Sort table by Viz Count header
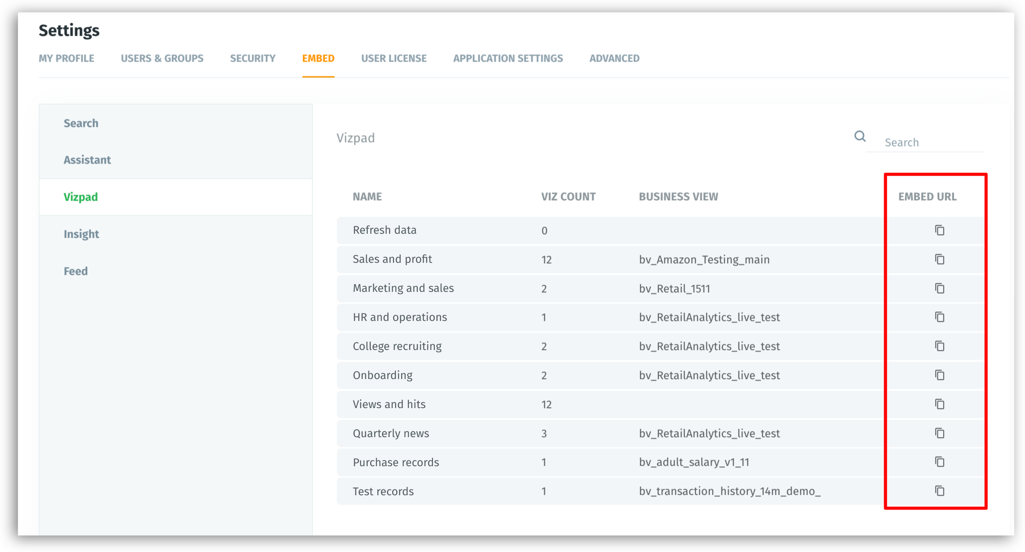The image size is (1025, 552). coord(568,197)
